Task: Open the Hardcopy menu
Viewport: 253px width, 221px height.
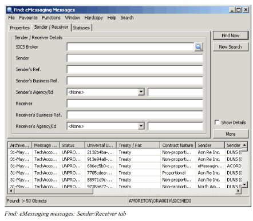Action: click(94, 18)
